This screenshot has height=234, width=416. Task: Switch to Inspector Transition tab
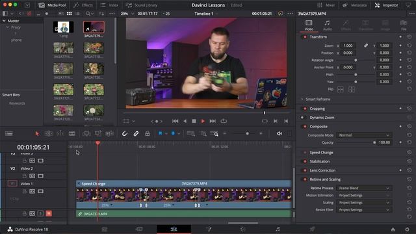365,25
